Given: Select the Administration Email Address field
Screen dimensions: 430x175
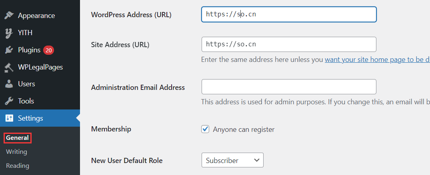Looking at the screenshot, I should [x=288, y=87].
